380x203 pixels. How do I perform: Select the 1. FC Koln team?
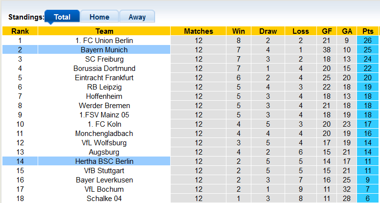pos(104,124)
